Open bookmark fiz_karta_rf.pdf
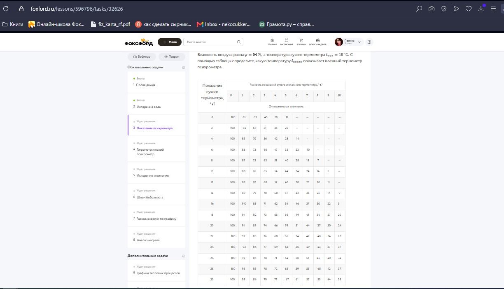The height and width of the screenshot is (289, 504). coord(110,24)
